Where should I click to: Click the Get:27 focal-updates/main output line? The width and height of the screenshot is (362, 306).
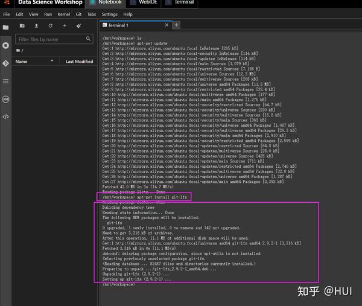point(193,182)
